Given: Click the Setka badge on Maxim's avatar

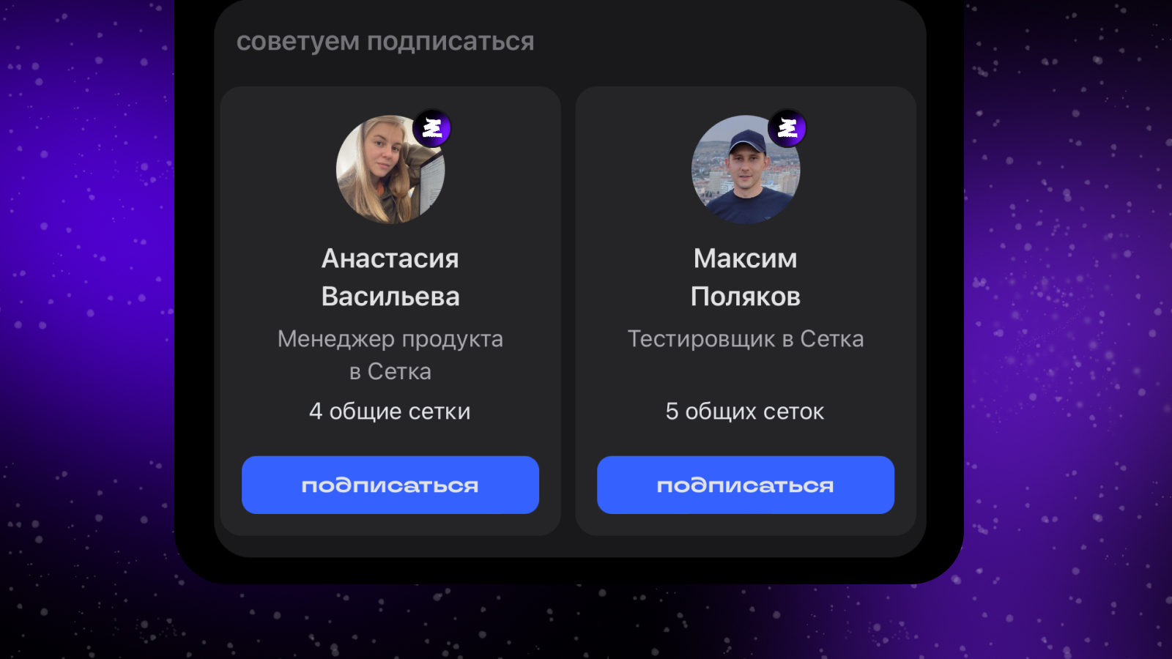Looking at the screenshot, I should pyautogui.click(x=787, y=129).
